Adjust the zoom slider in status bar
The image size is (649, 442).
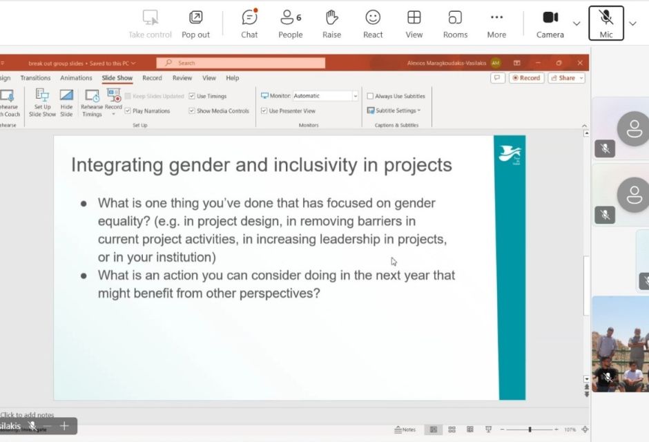(530, 430)
